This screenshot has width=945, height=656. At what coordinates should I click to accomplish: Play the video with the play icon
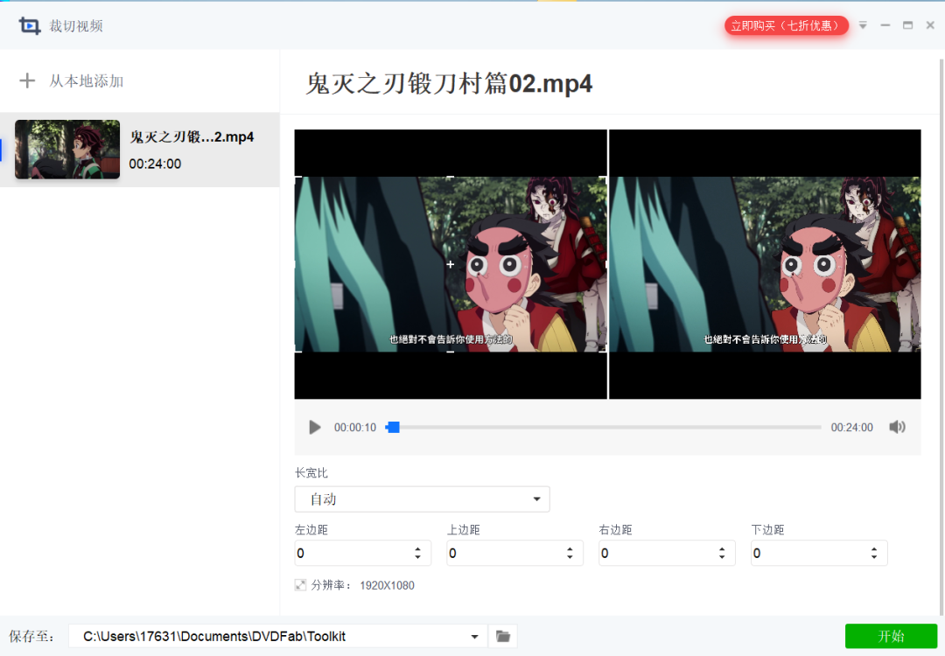click(314, 427)
